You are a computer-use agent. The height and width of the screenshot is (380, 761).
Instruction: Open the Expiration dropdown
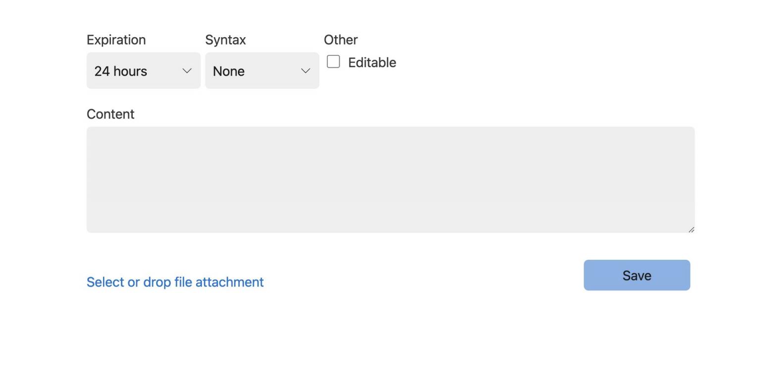(x=143, y=71)
